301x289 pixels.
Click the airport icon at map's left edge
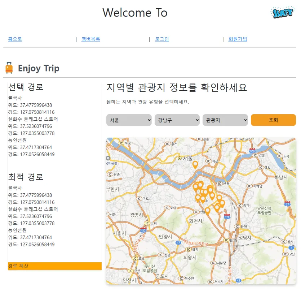[108, 158]
